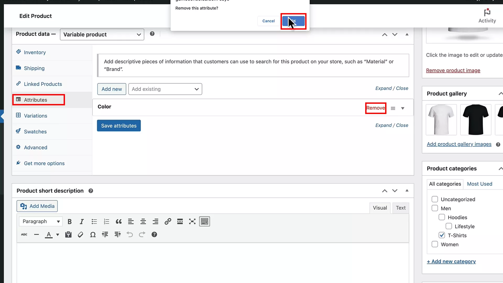Insert a special character

93,235
